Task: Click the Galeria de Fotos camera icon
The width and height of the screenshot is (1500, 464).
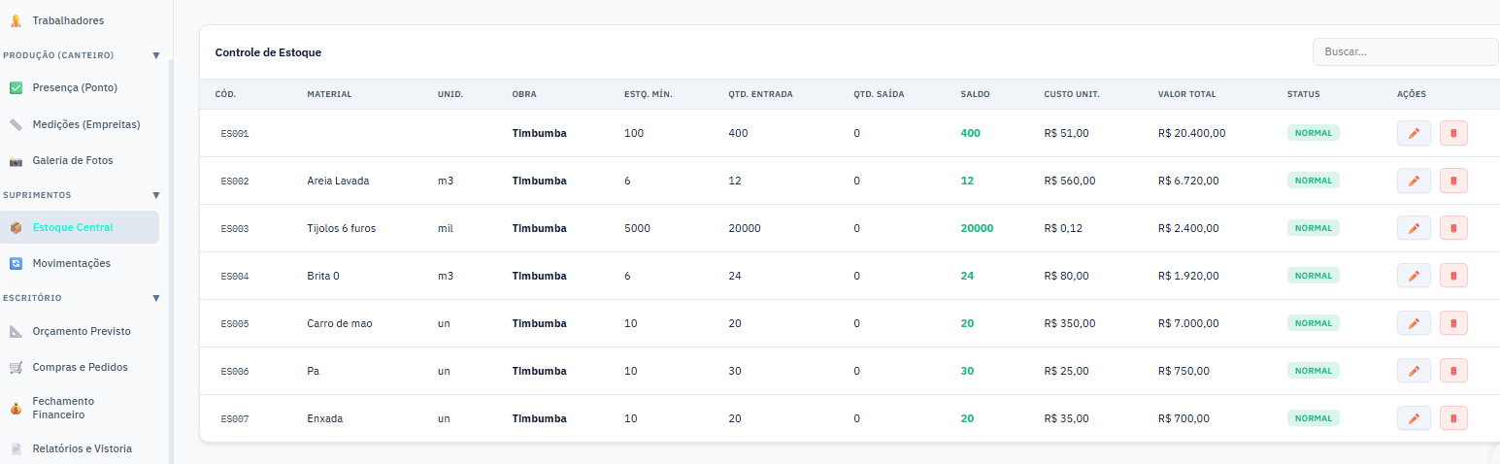Action: [16, 160]
